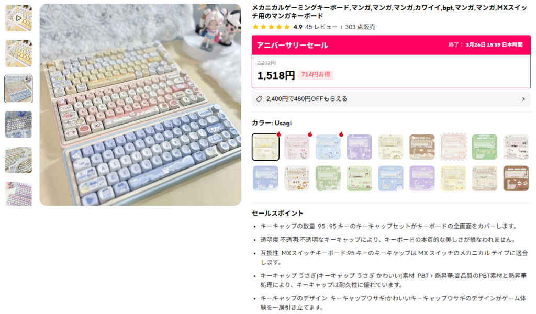Open the second yellow keyboard thumbnail
536x314 pixels.
18,54
